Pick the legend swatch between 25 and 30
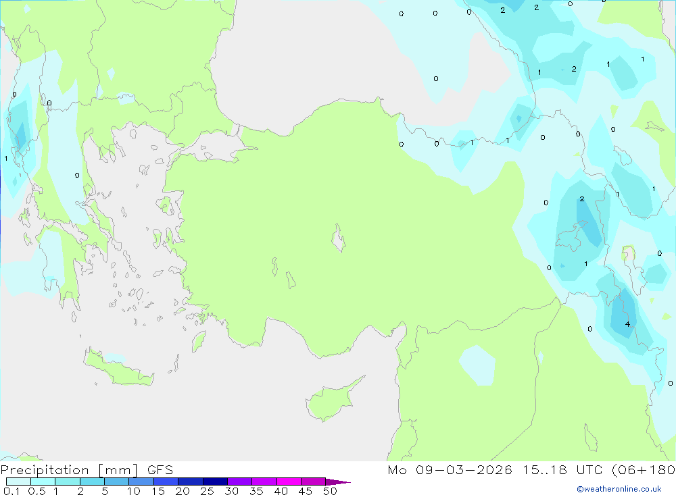 215,481
